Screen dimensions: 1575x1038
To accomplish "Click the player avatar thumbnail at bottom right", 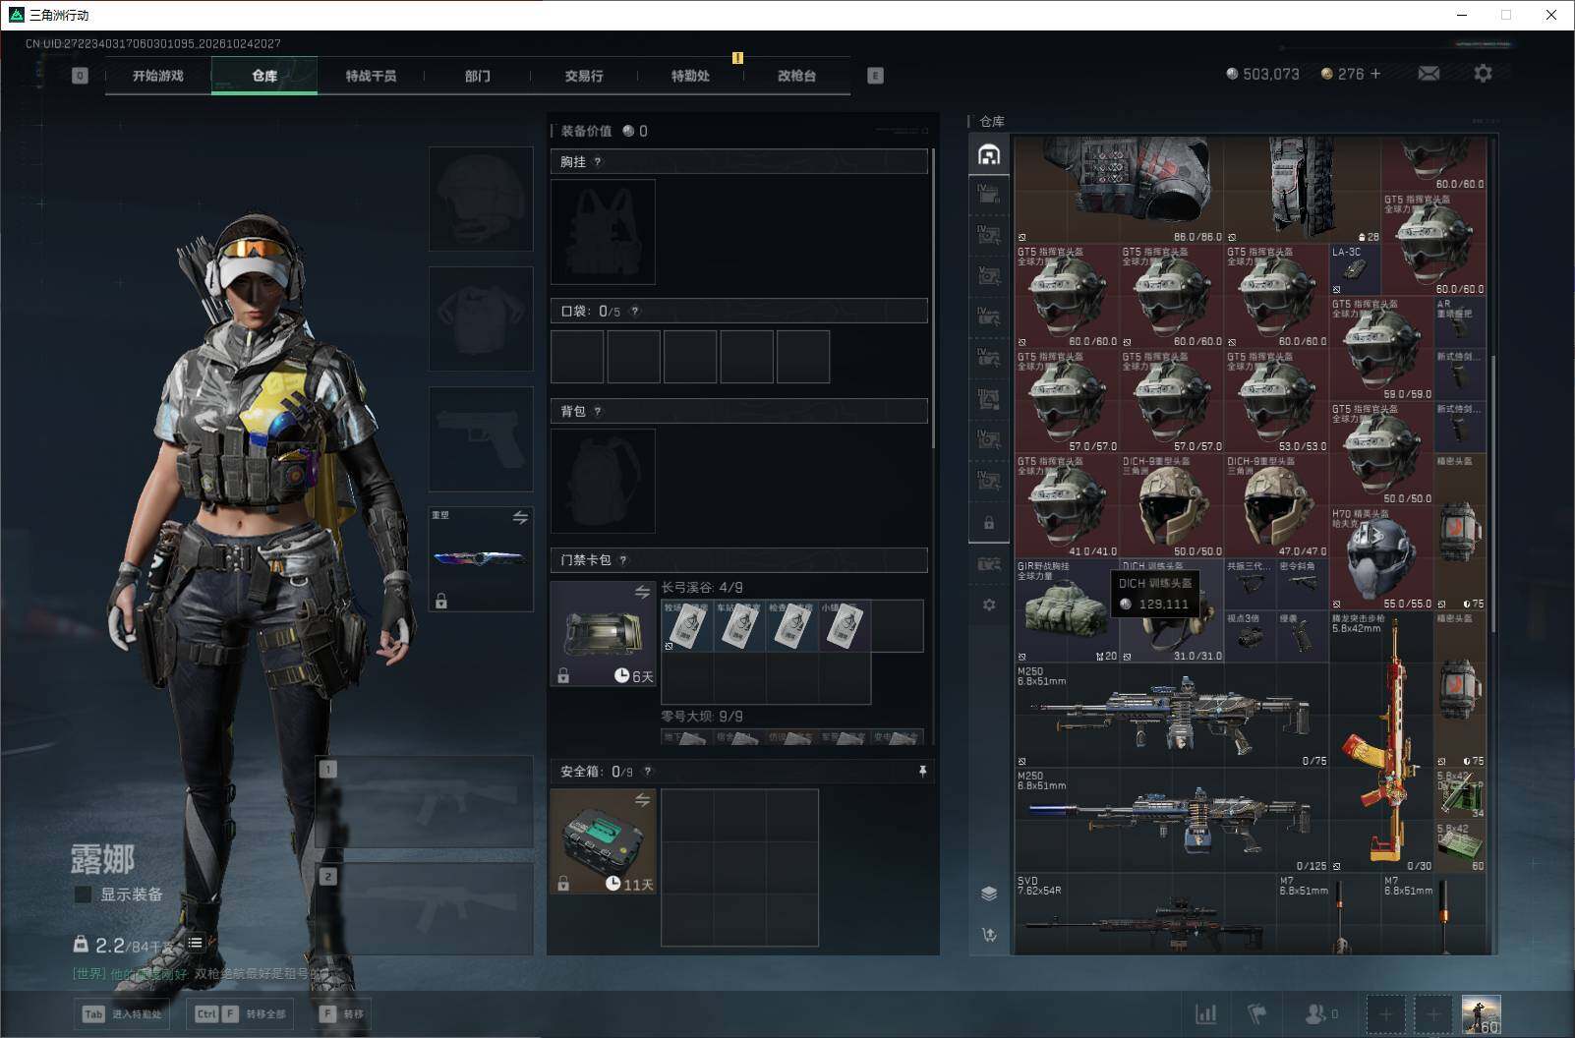I will 1482,1014.
